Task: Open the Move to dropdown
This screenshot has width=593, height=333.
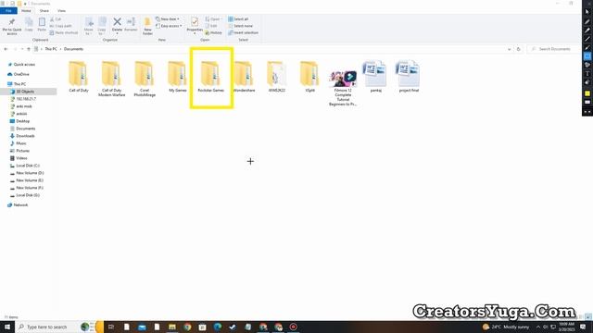Action: pos(89,26)
